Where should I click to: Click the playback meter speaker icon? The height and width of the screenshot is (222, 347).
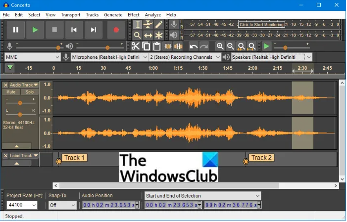174,35
